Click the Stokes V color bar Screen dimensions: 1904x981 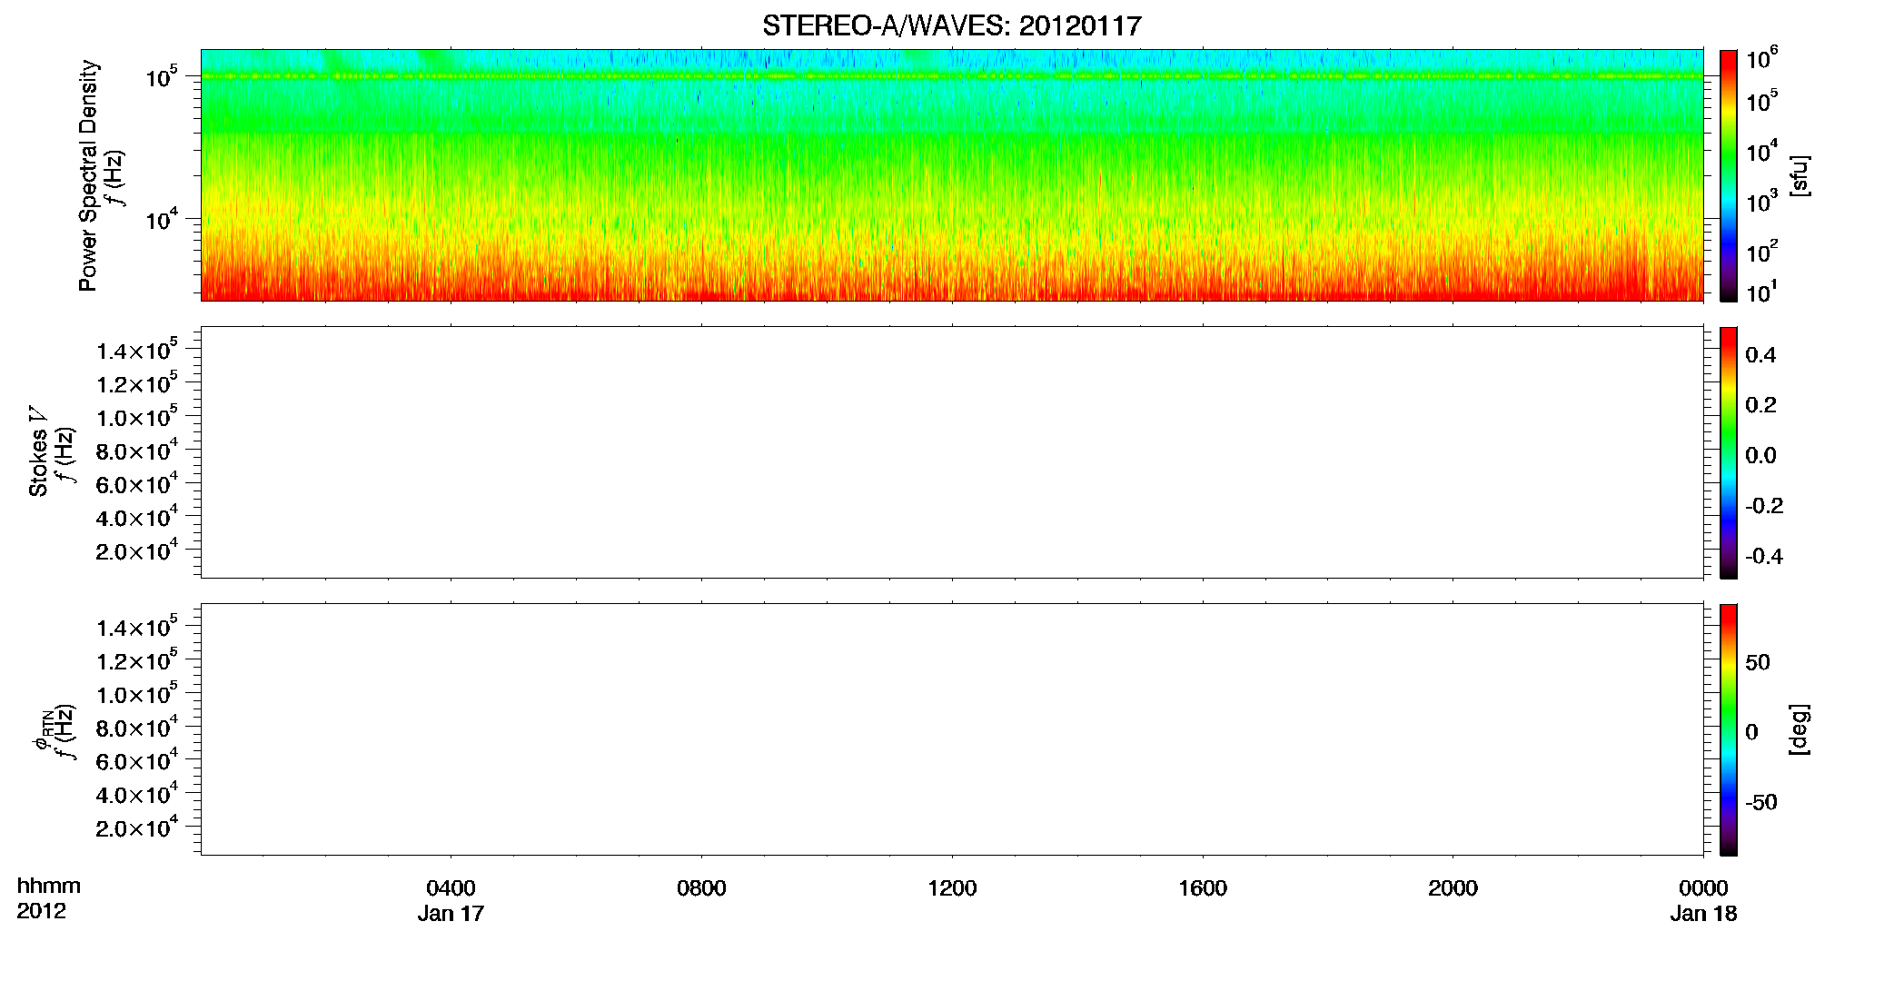click(1729, 452)
